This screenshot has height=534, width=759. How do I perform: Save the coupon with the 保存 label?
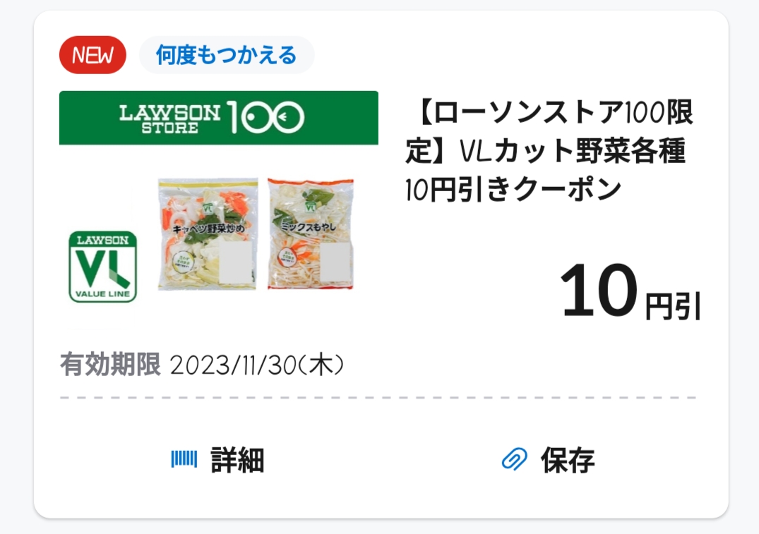(568, 461)
